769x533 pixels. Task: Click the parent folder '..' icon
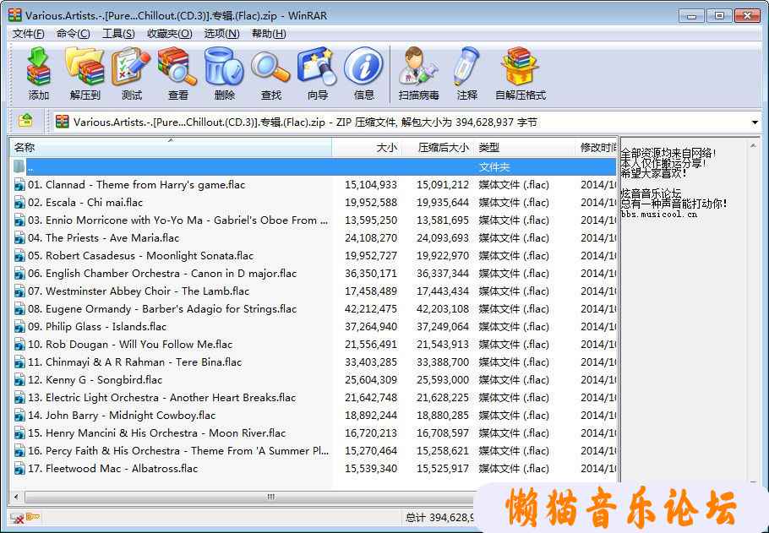click(19, 166)
